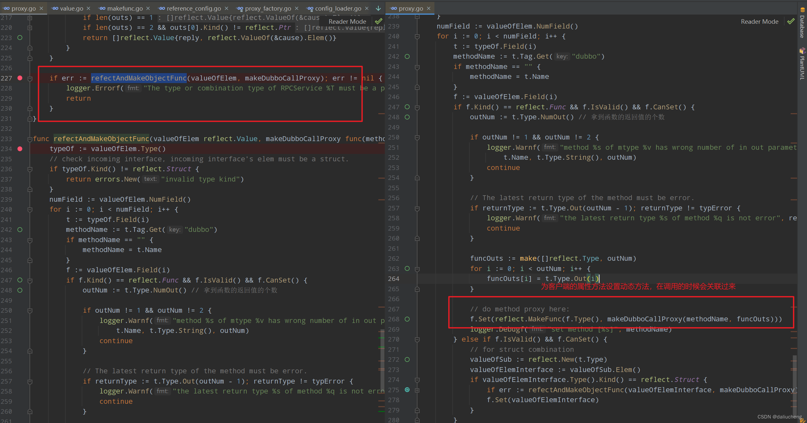The width and height of the screenshot is (807, 423).
Task: Click Reader Mode in left editor
Action: [347, 21]
